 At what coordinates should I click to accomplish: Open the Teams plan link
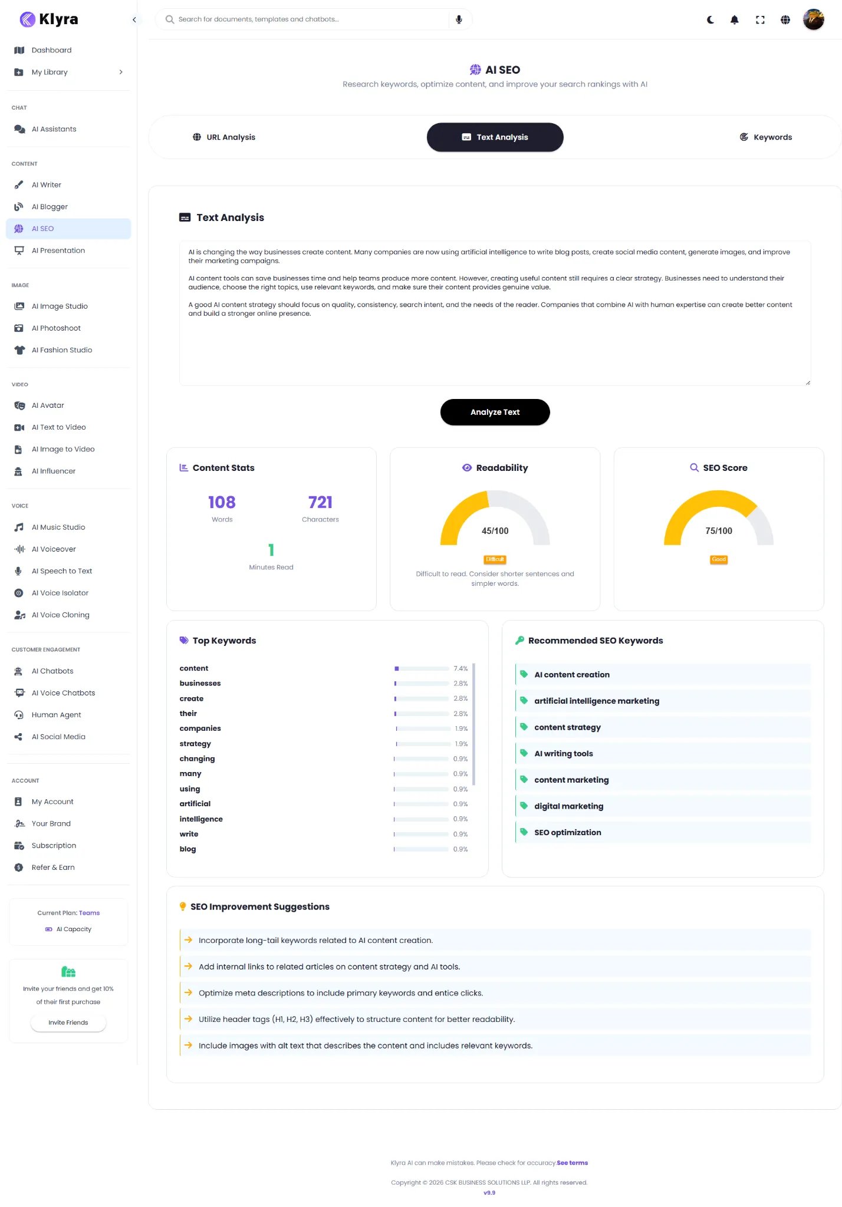click(90, 913)
